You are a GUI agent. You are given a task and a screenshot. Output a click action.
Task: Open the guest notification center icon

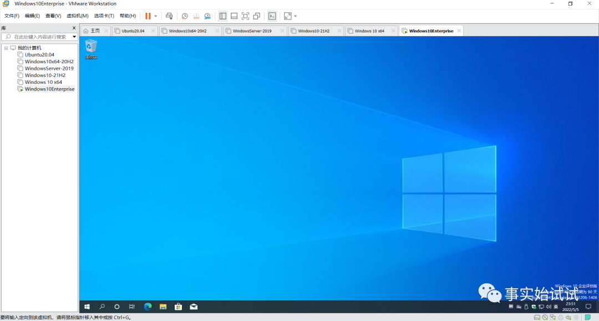coord(588,307)
